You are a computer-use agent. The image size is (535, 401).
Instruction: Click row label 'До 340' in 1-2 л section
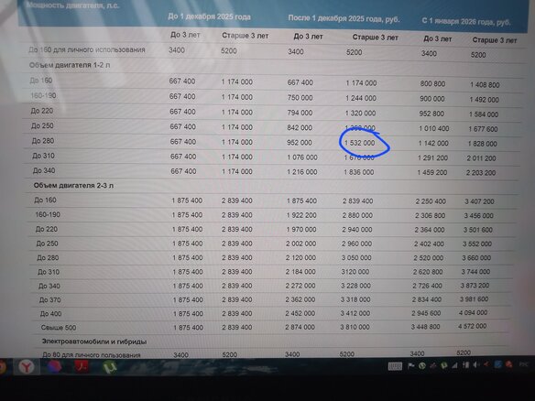44,170
